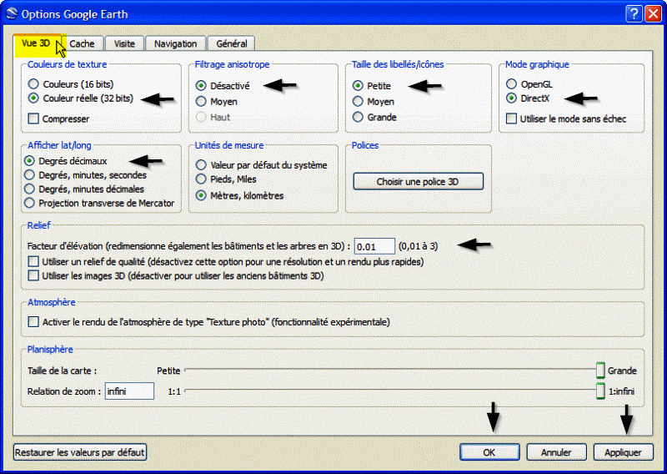Viewport: 667px width, 474px height.
Task: Close the Options Google Earth dialog
Action: (x=653, y=14)
